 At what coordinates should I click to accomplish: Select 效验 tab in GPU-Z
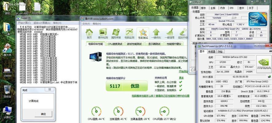pos(220,52)
